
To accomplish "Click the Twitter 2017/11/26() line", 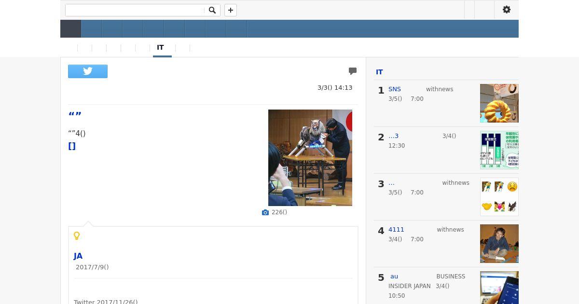I will click(x=106, y=302).
